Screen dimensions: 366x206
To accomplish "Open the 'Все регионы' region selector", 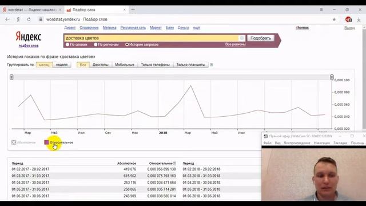I will [235, 44].
